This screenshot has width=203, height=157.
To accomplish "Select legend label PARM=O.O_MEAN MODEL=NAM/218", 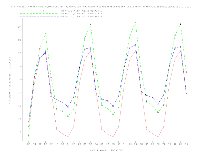I will 81,11.
